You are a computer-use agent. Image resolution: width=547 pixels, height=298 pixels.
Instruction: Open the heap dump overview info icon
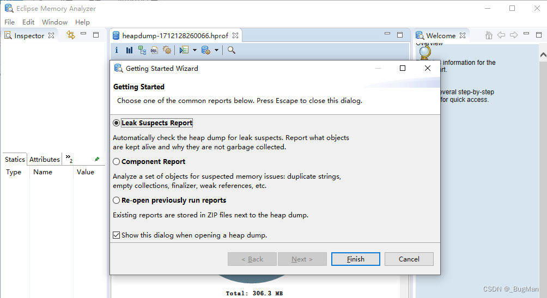(117, 50)
